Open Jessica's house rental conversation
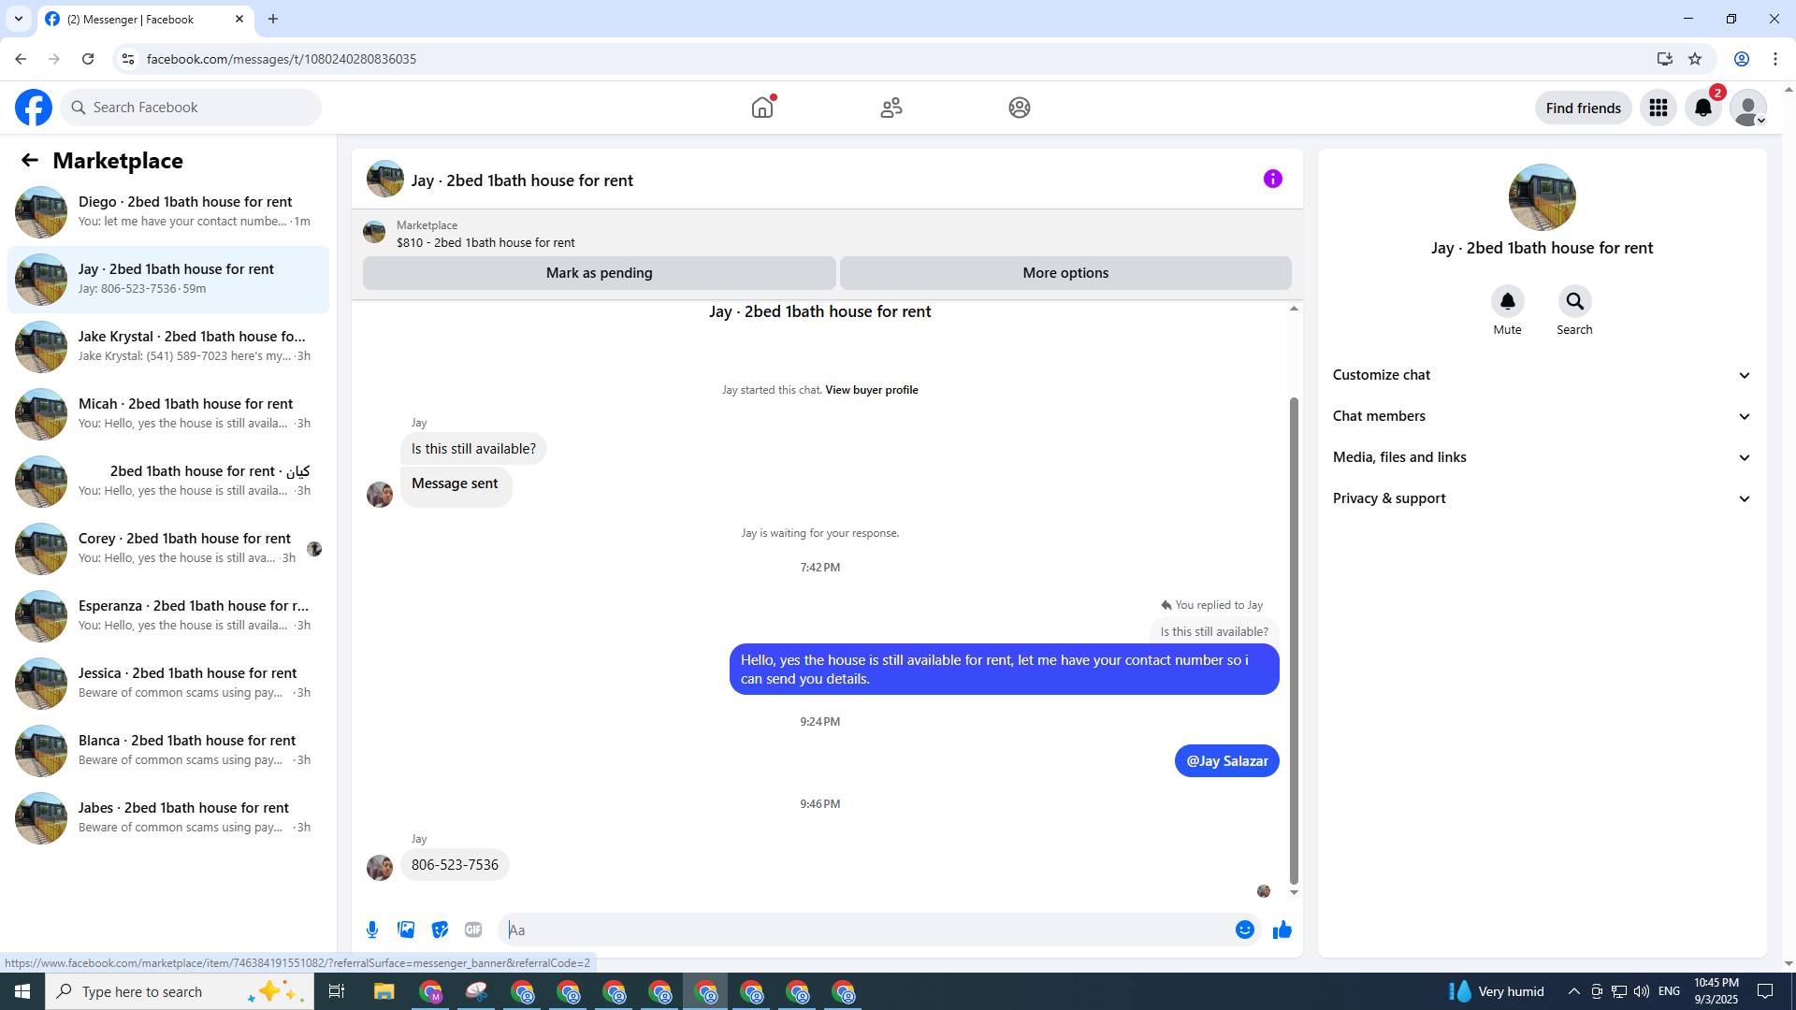 [x=168, y=684]
